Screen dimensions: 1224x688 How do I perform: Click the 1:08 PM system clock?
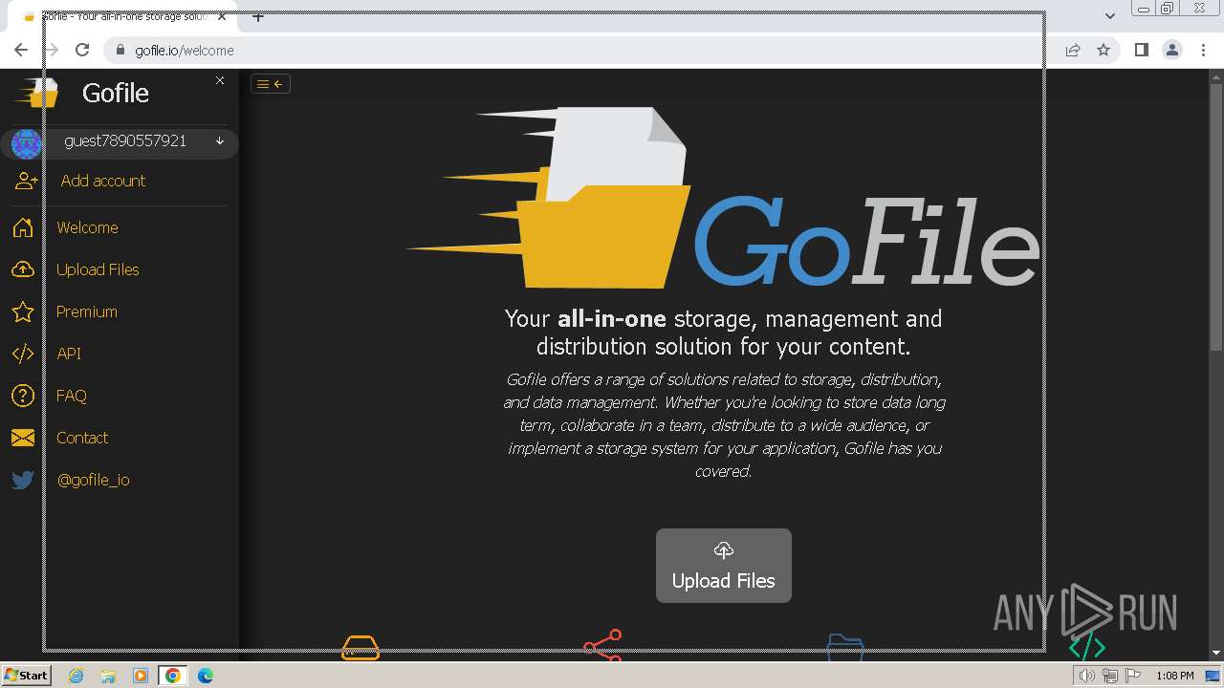pos(1175,676)
